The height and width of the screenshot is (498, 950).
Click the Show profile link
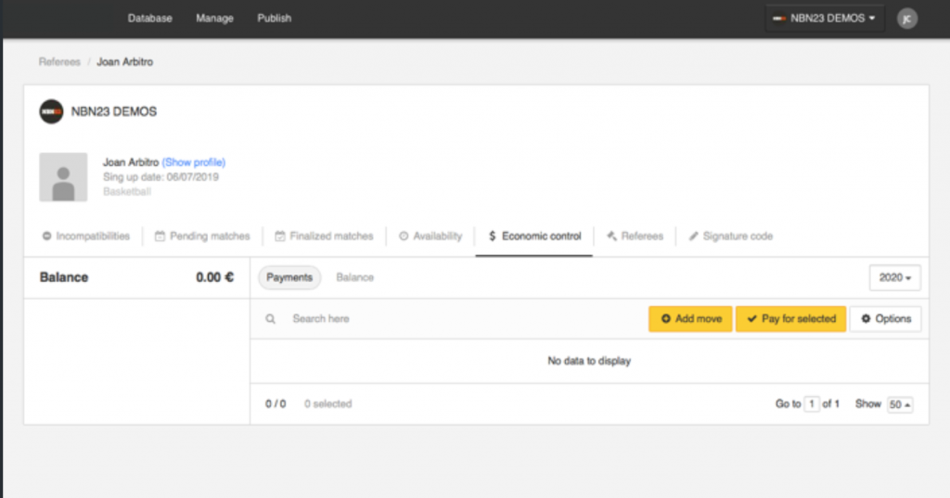point(194,162)
